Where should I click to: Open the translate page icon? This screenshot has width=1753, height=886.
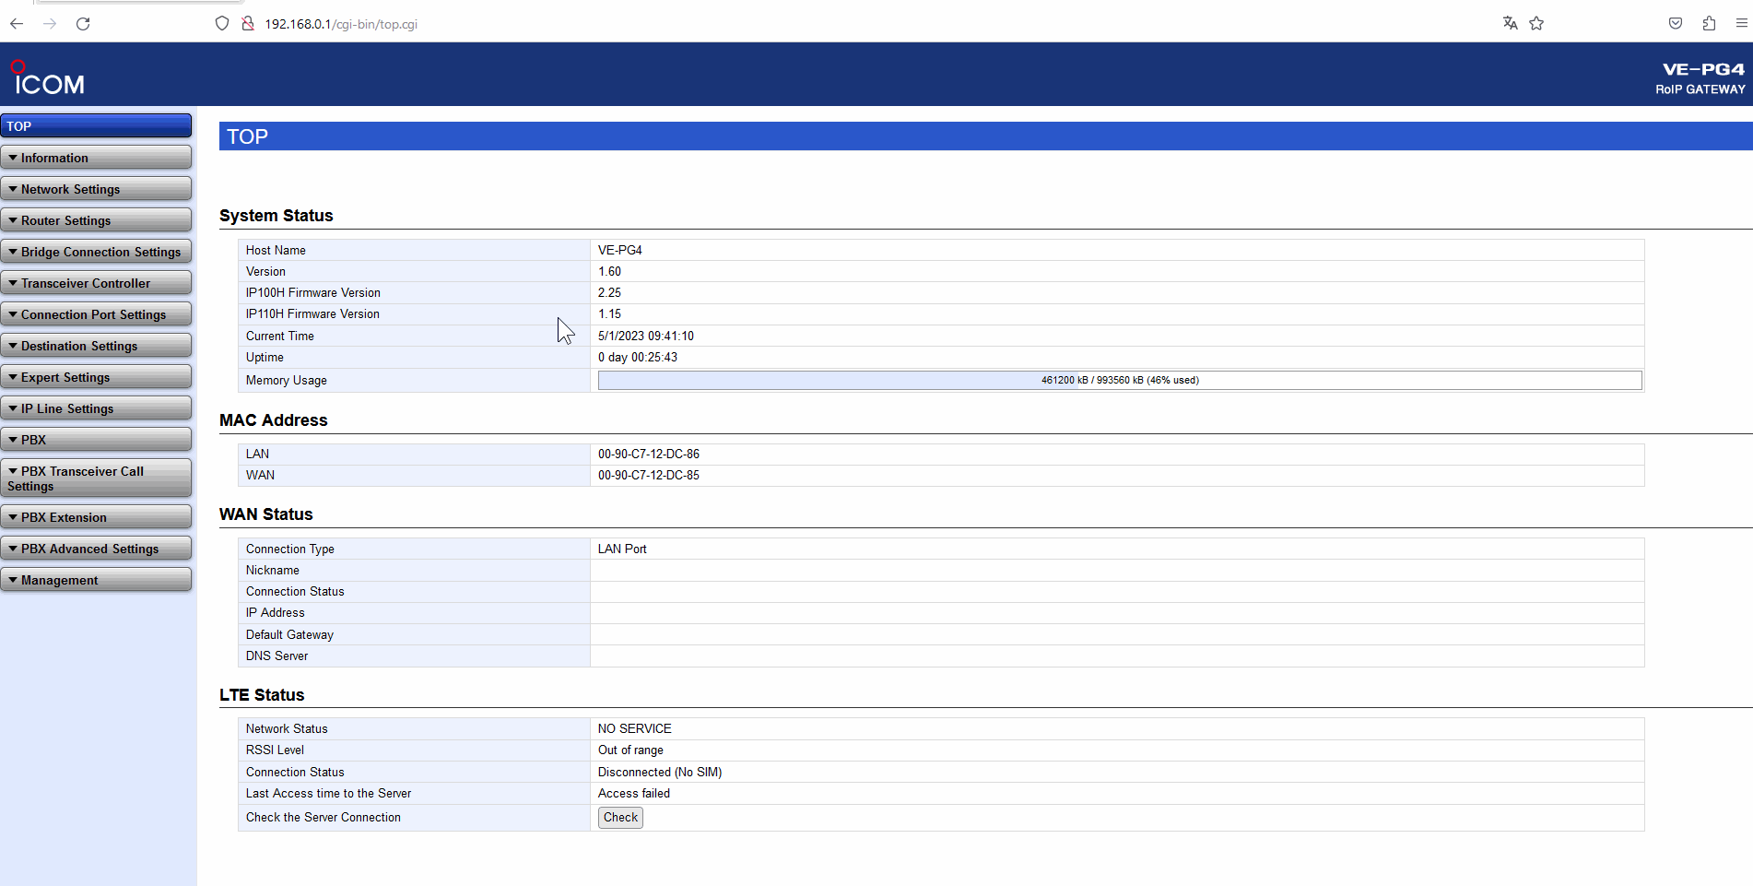pos(1510,24)
